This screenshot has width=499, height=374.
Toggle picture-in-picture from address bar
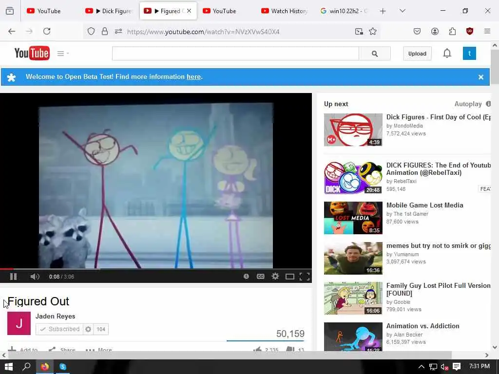pos(359,31)
